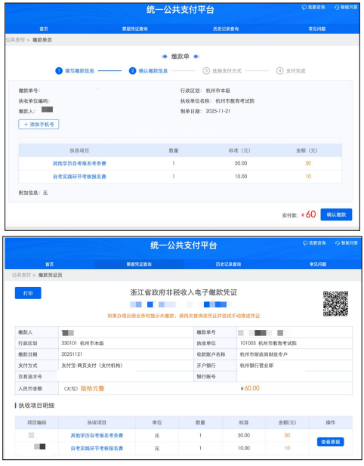Click 我要咨询 icon on the 缴款单 page
Image resolution: width=364 pixels, height=466 pixels.
pos(304,8)
